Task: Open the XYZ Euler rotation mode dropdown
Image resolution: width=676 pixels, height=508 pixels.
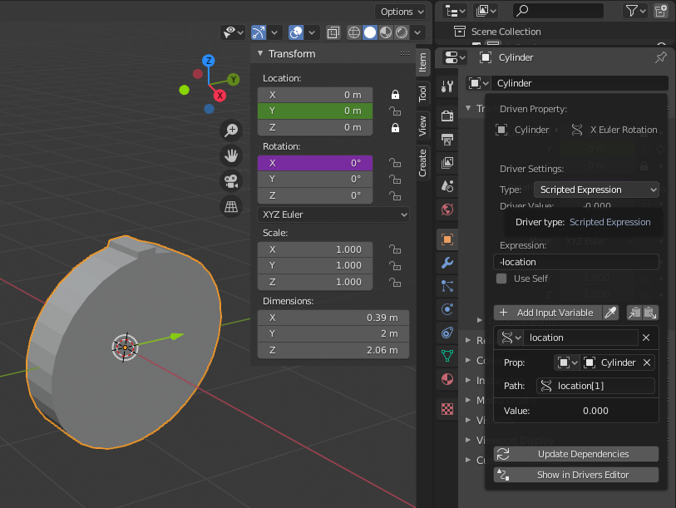Action: coord(333,215)
